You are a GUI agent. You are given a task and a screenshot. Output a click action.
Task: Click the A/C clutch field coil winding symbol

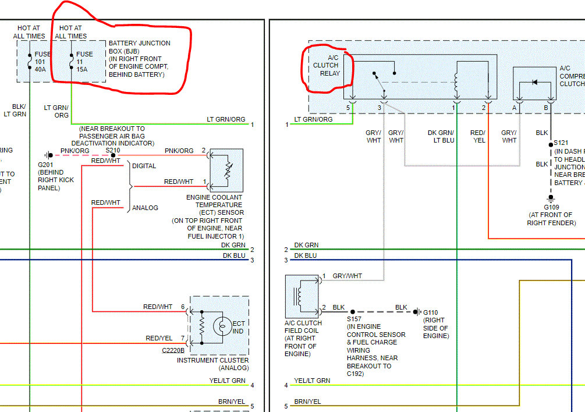click(x=299, y=296)
